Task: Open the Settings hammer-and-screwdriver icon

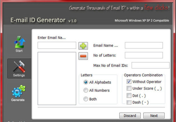Action: point(19,67)
